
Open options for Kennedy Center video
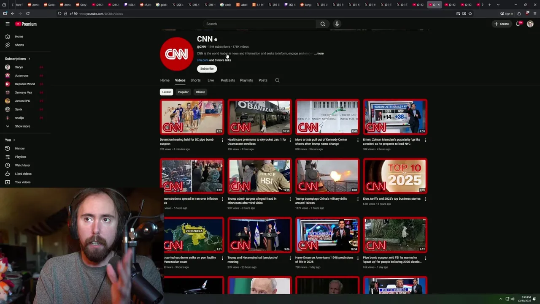tap(358, 140)
